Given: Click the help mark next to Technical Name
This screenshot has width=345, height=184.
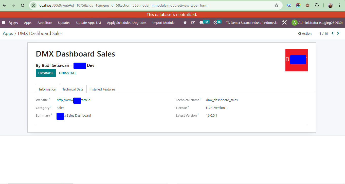Looking at the screenshot, I should click(x=201, y=99).
